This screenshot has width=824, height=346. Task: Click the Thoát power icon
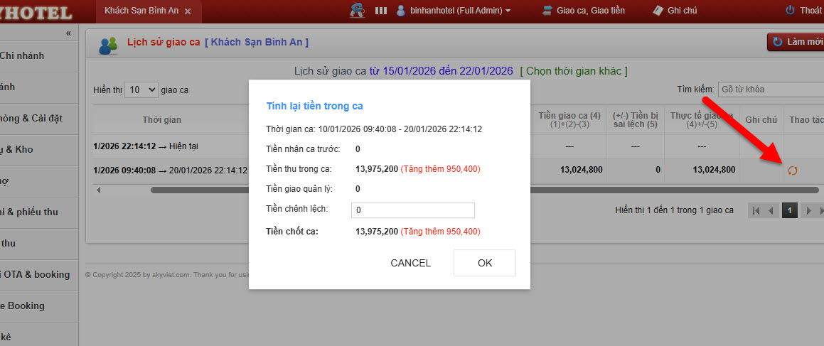790,11
